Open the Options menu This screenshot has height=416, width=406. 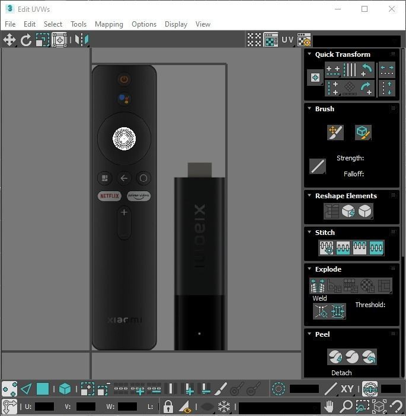(x=144, y=24)
